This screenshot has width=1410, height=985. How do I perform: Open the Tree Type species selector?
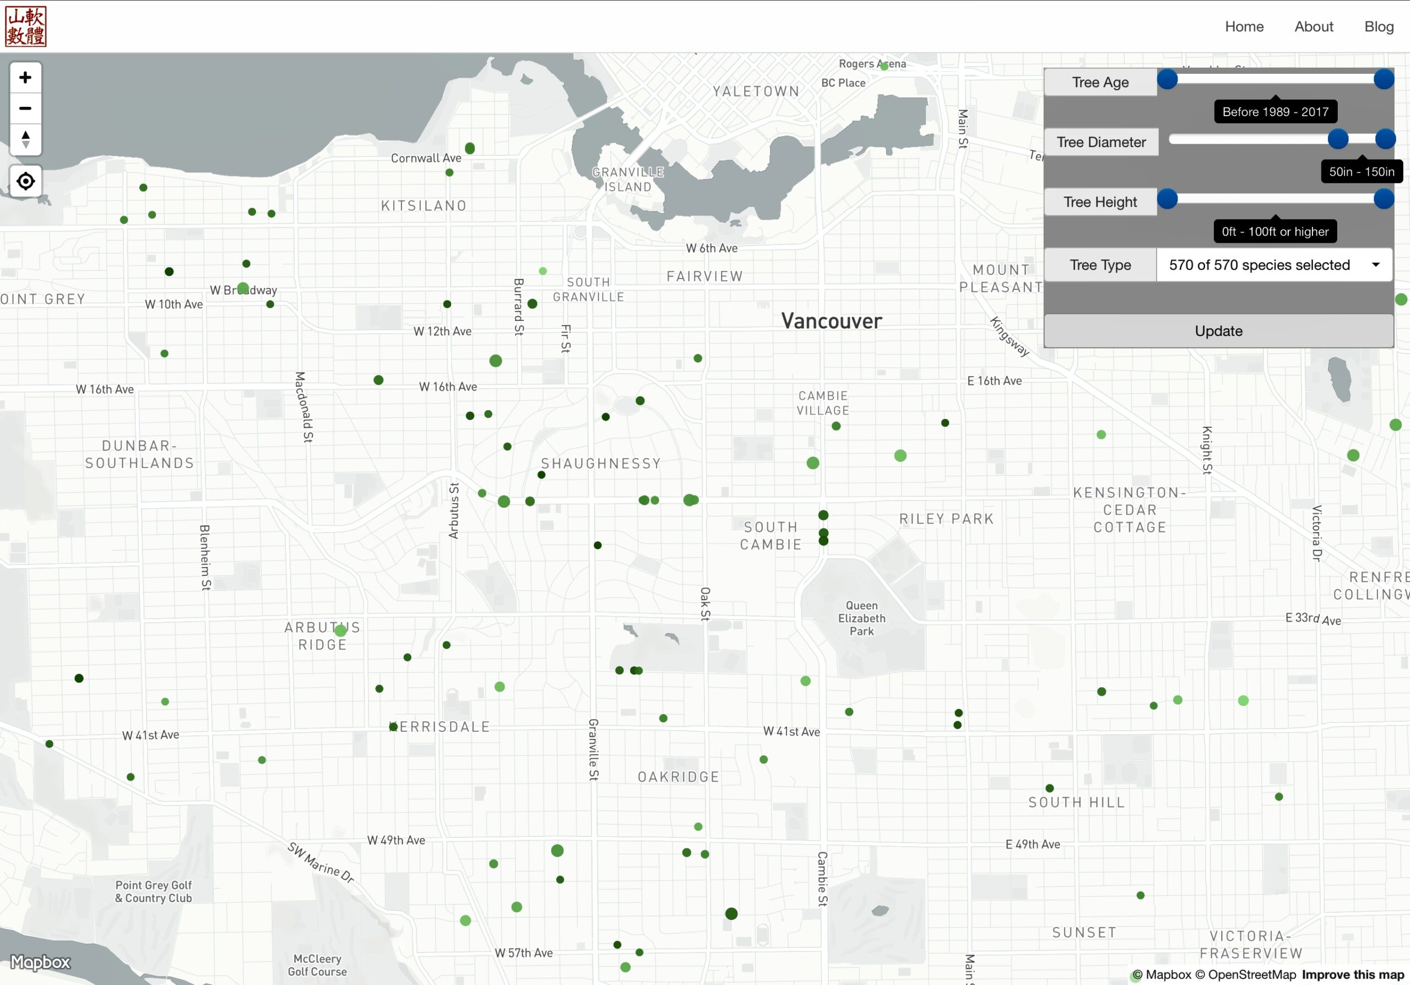pyautogui.click(x=1275, y=264)
